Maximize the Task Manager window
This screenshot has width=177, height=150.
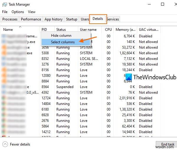click(x=163, y=4)
